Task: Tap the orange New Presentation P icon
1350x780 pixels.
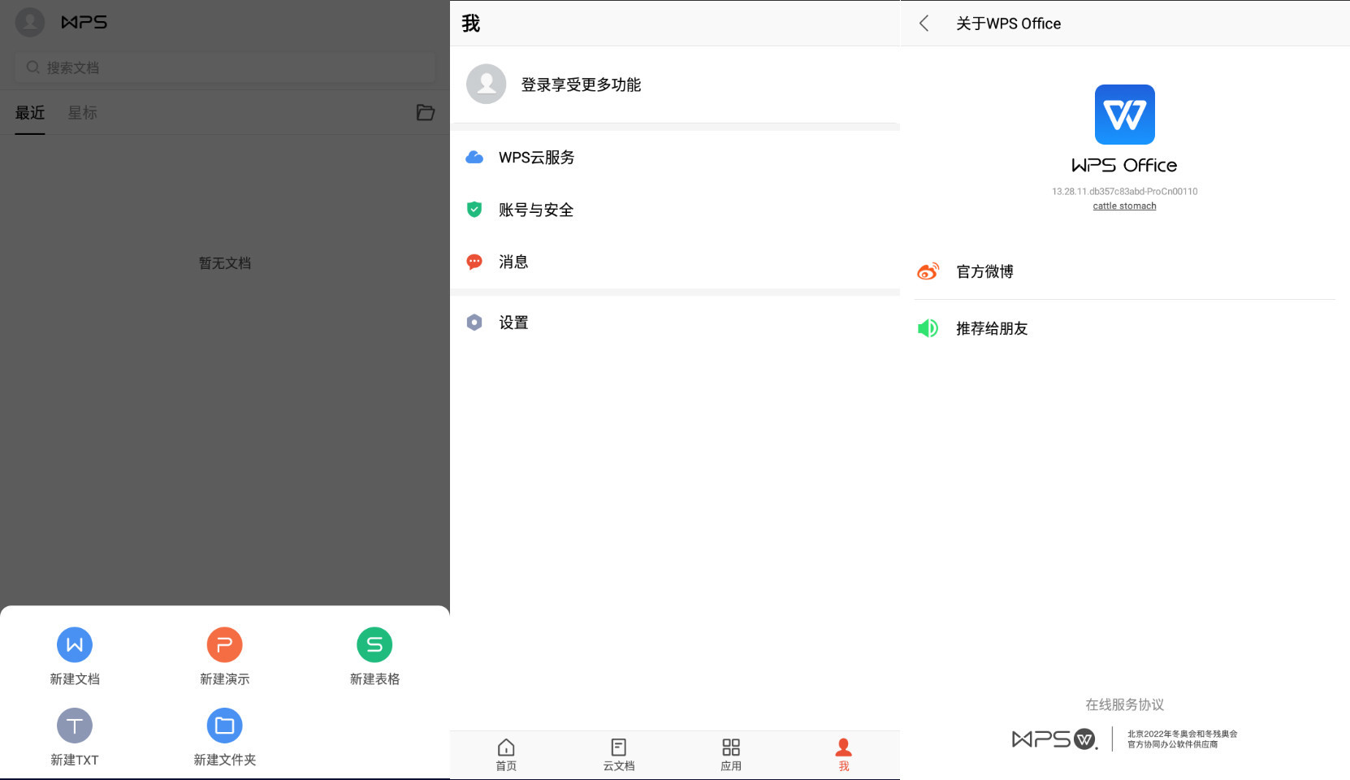Action: (x=225, y=645)
